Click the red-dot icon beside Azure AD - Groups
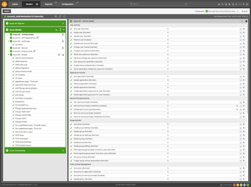Screen dimensions: 251x187 point(63,55)
